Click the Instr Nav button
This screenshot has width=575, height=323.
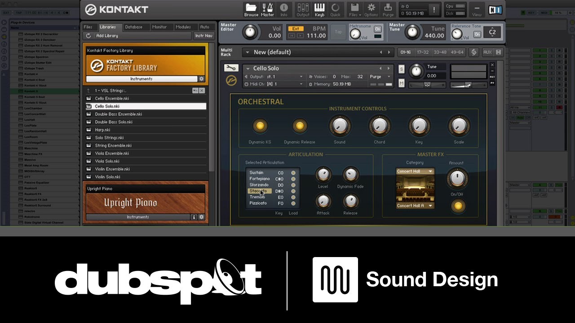point(203,35)
